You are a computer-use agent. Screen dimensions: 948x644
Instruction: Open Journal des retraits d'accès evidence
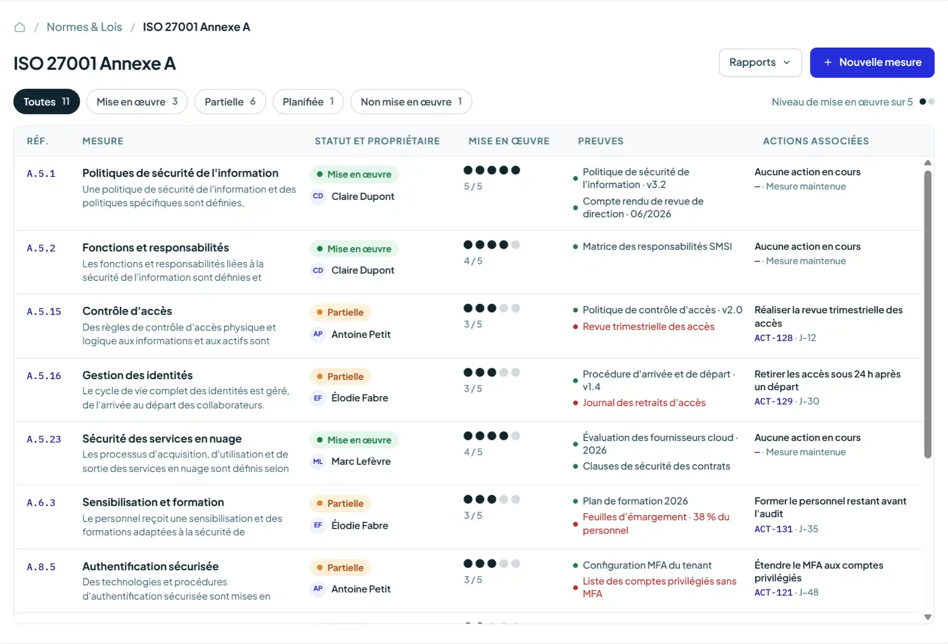point(644,403)
